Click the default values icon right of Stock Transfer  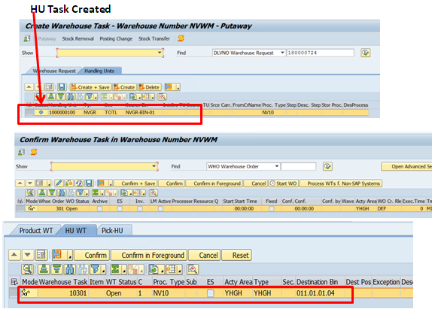[x=181, y=38]
